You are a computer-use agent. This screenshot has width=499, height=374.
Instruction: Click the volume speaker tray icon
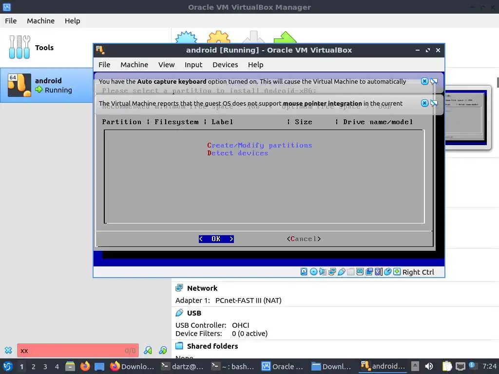429,366
